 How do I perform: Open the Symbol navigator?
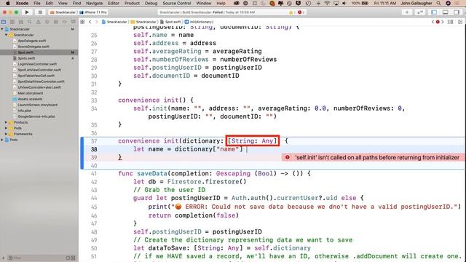tap(21, 22)
